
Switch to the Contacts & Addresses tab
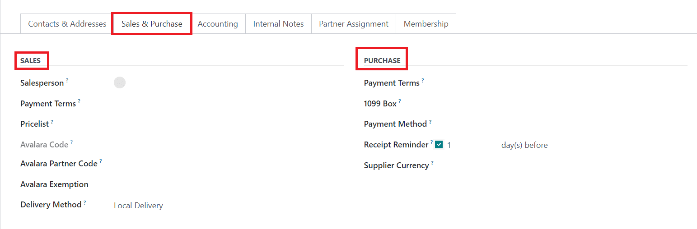[67, 24]
